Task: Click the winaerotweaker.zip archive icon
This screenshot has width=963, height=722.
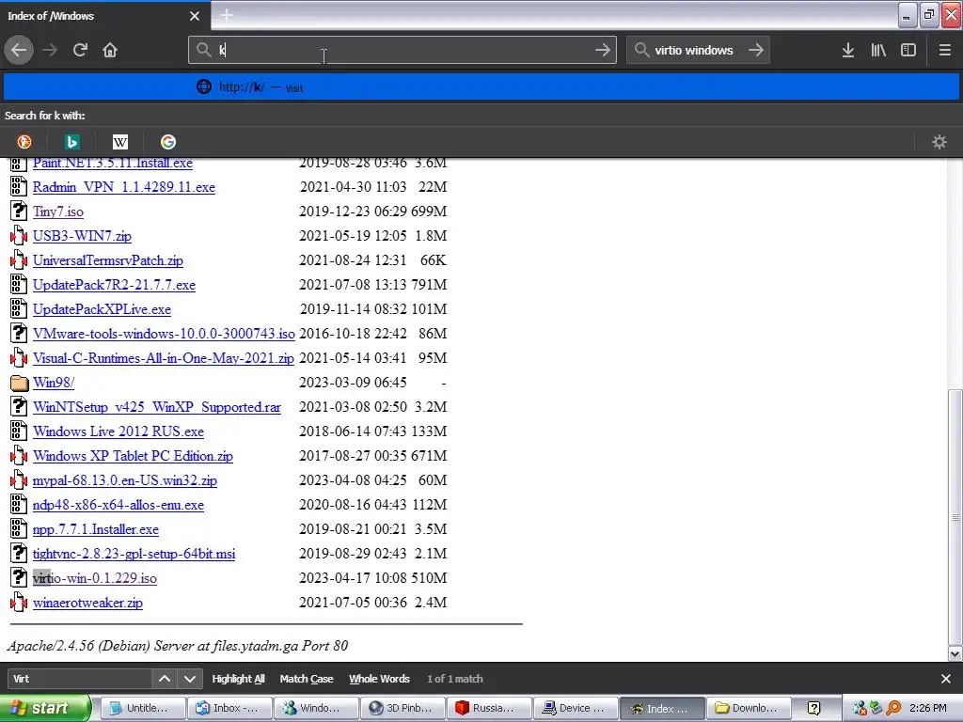Action: click(x=19, y=603)
